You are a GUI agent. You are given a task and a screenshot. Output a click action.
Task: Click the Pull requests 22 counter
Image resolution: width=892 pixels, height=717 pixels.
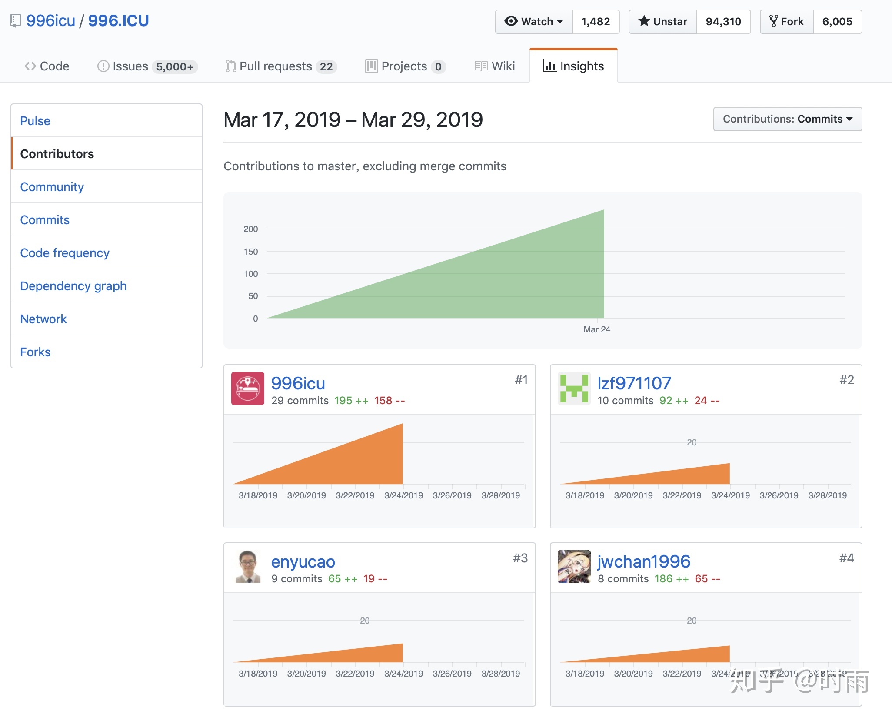pyautogui.click(x=326, y=66)
